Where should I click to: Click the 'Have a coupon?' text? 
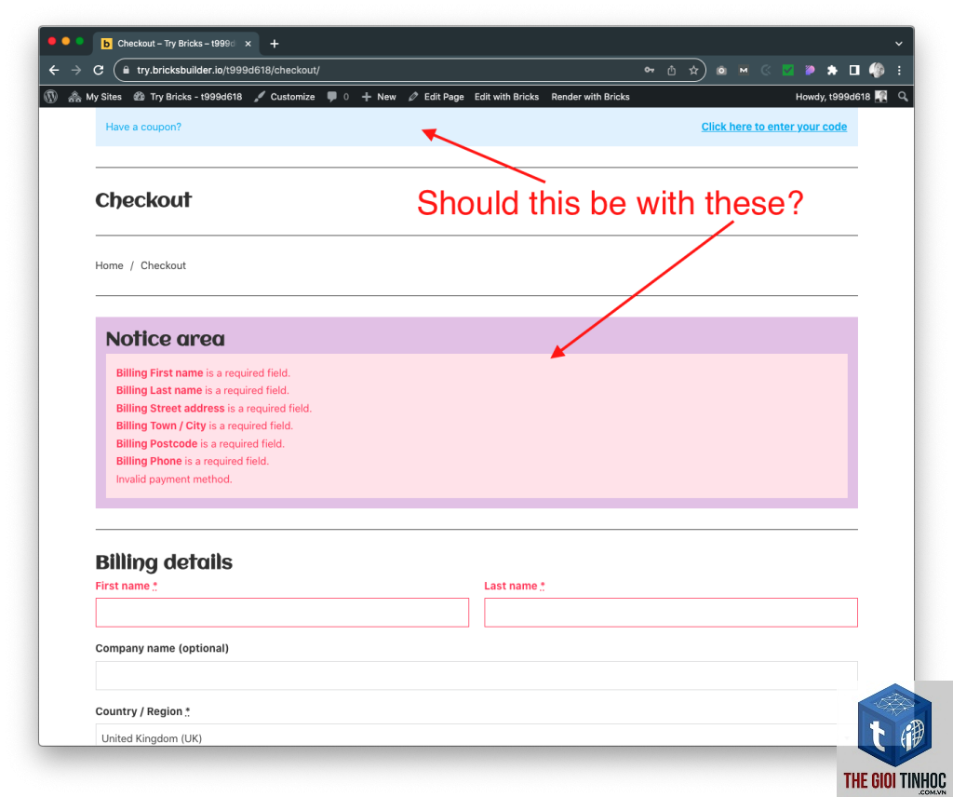point(143,127)
